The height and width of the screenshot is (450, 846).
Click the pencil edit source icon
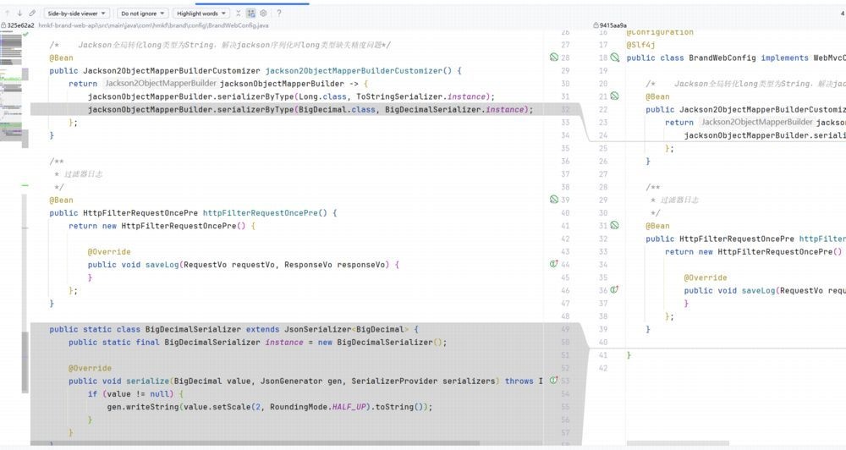32,13
